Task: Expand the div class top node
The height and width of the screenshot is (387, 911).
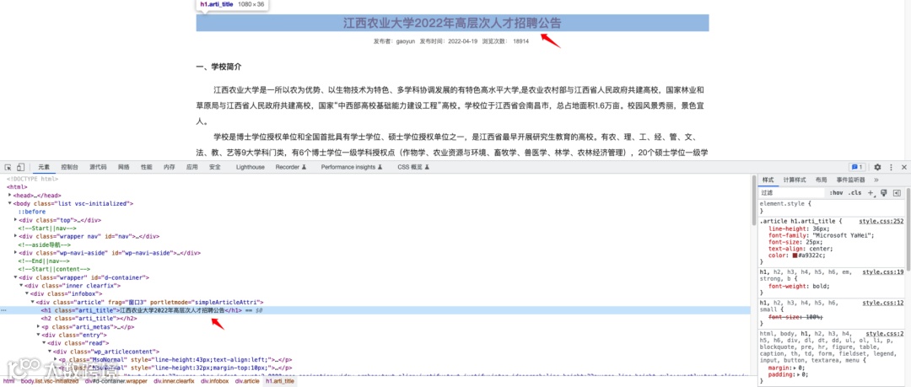Action: 16,220
